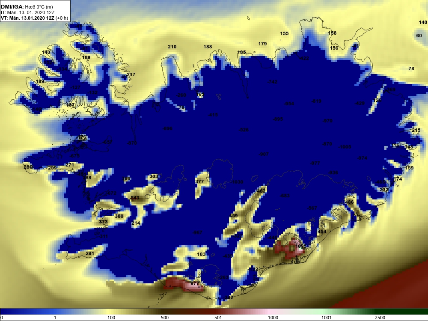
Task: Click the -567 value label
Action: click(312, 208)
